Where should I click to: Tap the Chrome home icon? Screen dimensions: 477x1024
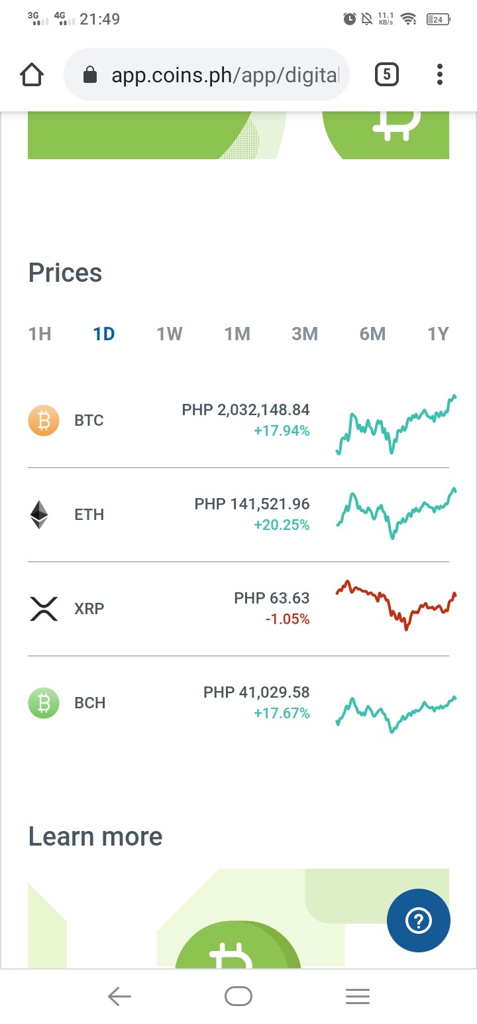pyautogui.click(x=32, y=74)
